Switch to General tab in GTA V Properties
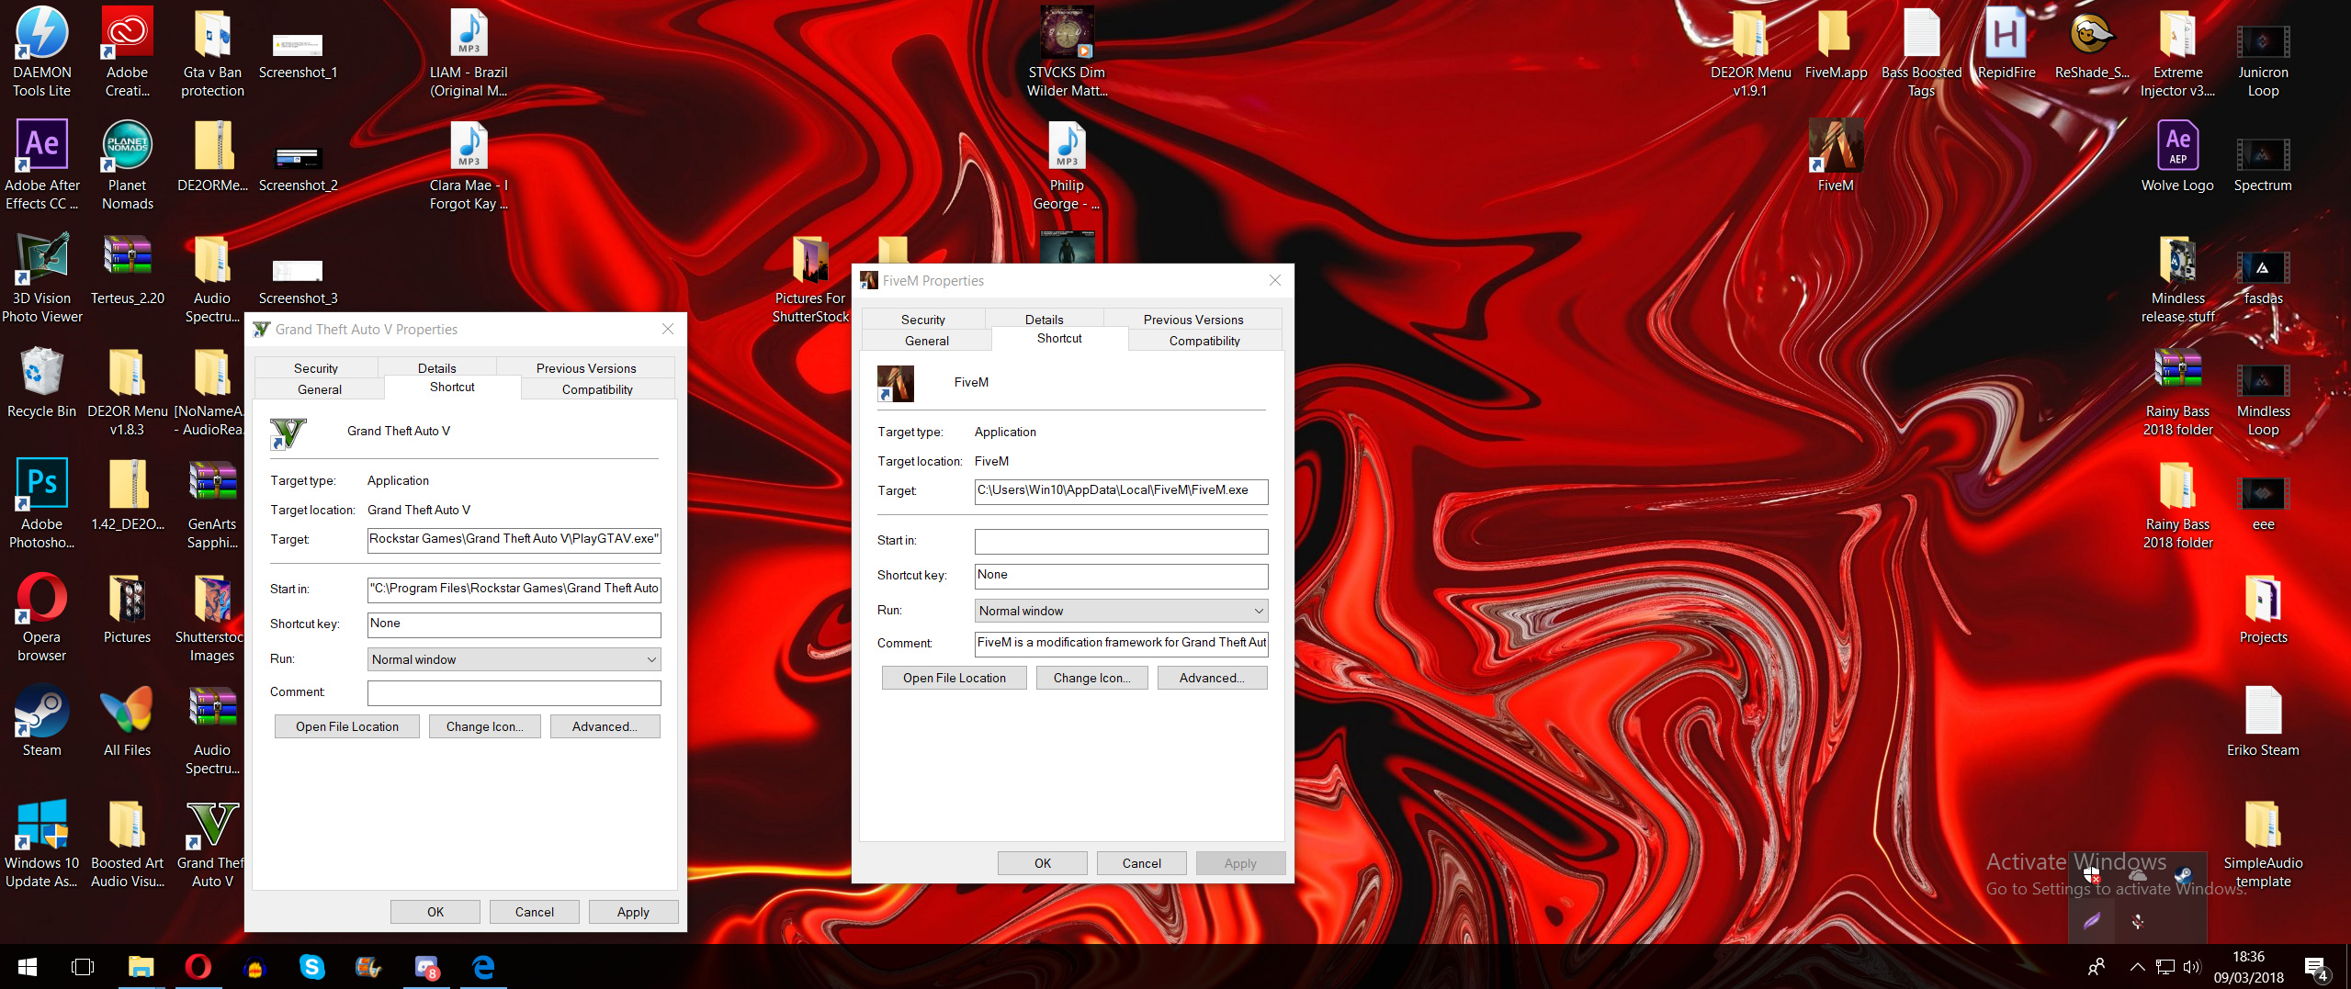2351x989 pixels. coord(320,389)
